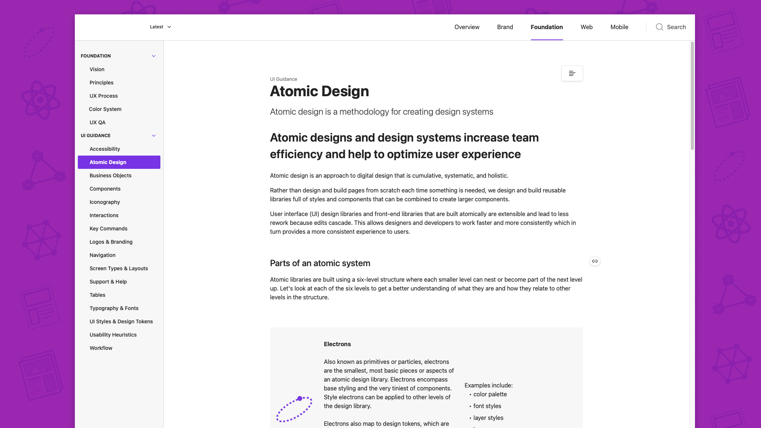Open the Accessibility page in sidebar
Image resolution: width=761 pixels, height=428 pixels.
105,149
